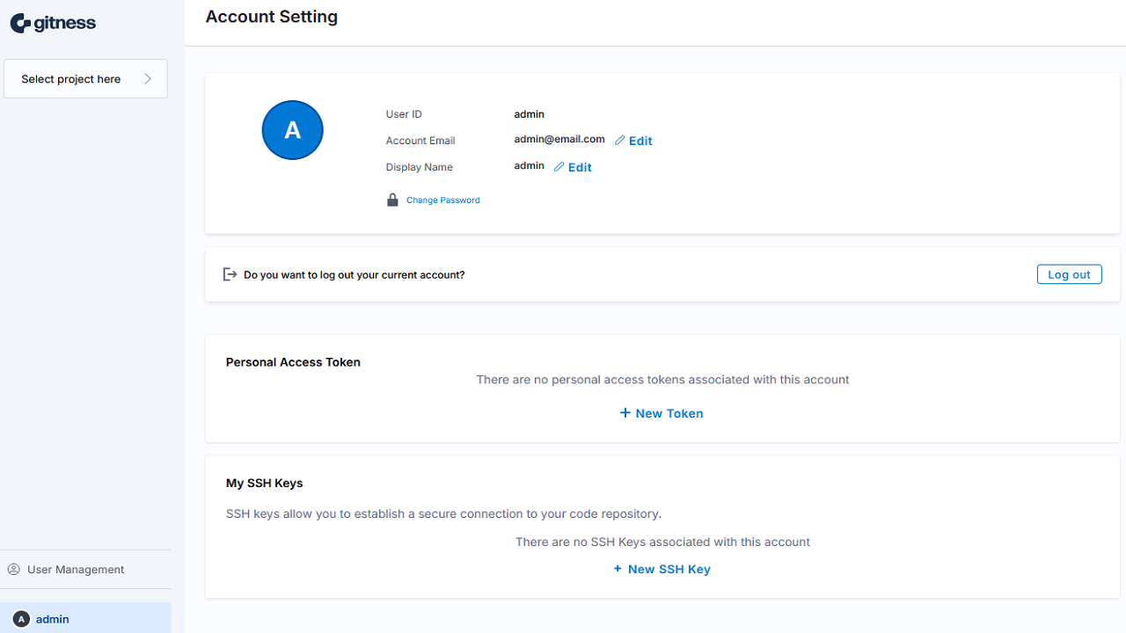Click the Edit text for Display Name

pyautogui.click(x=580, y=167)
